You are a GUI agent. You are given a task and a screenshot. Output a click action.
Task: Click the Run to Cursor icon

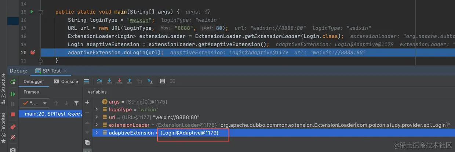150,82
